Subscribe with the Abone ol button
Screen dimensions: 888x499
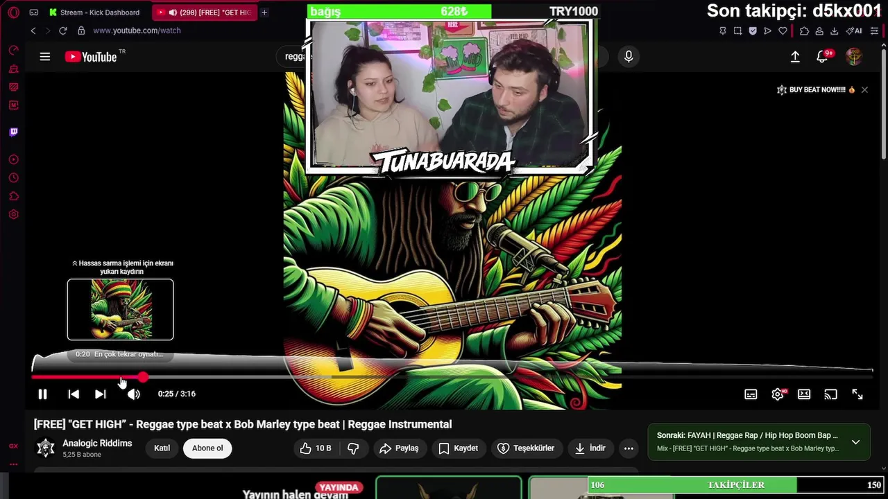click(207, 448)
